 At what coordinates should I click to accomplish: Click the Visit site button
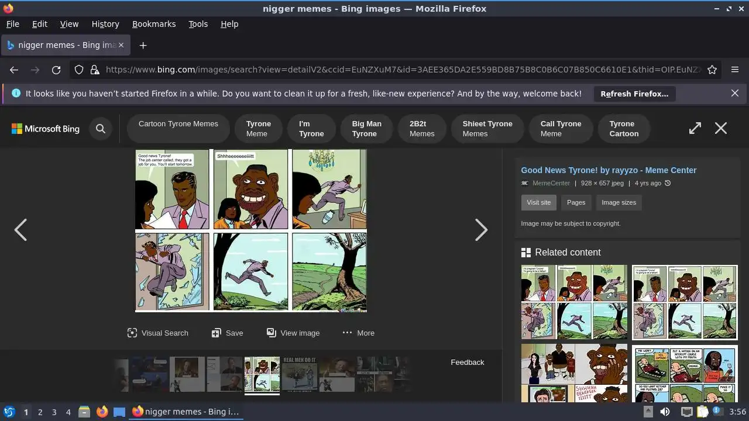538,202
